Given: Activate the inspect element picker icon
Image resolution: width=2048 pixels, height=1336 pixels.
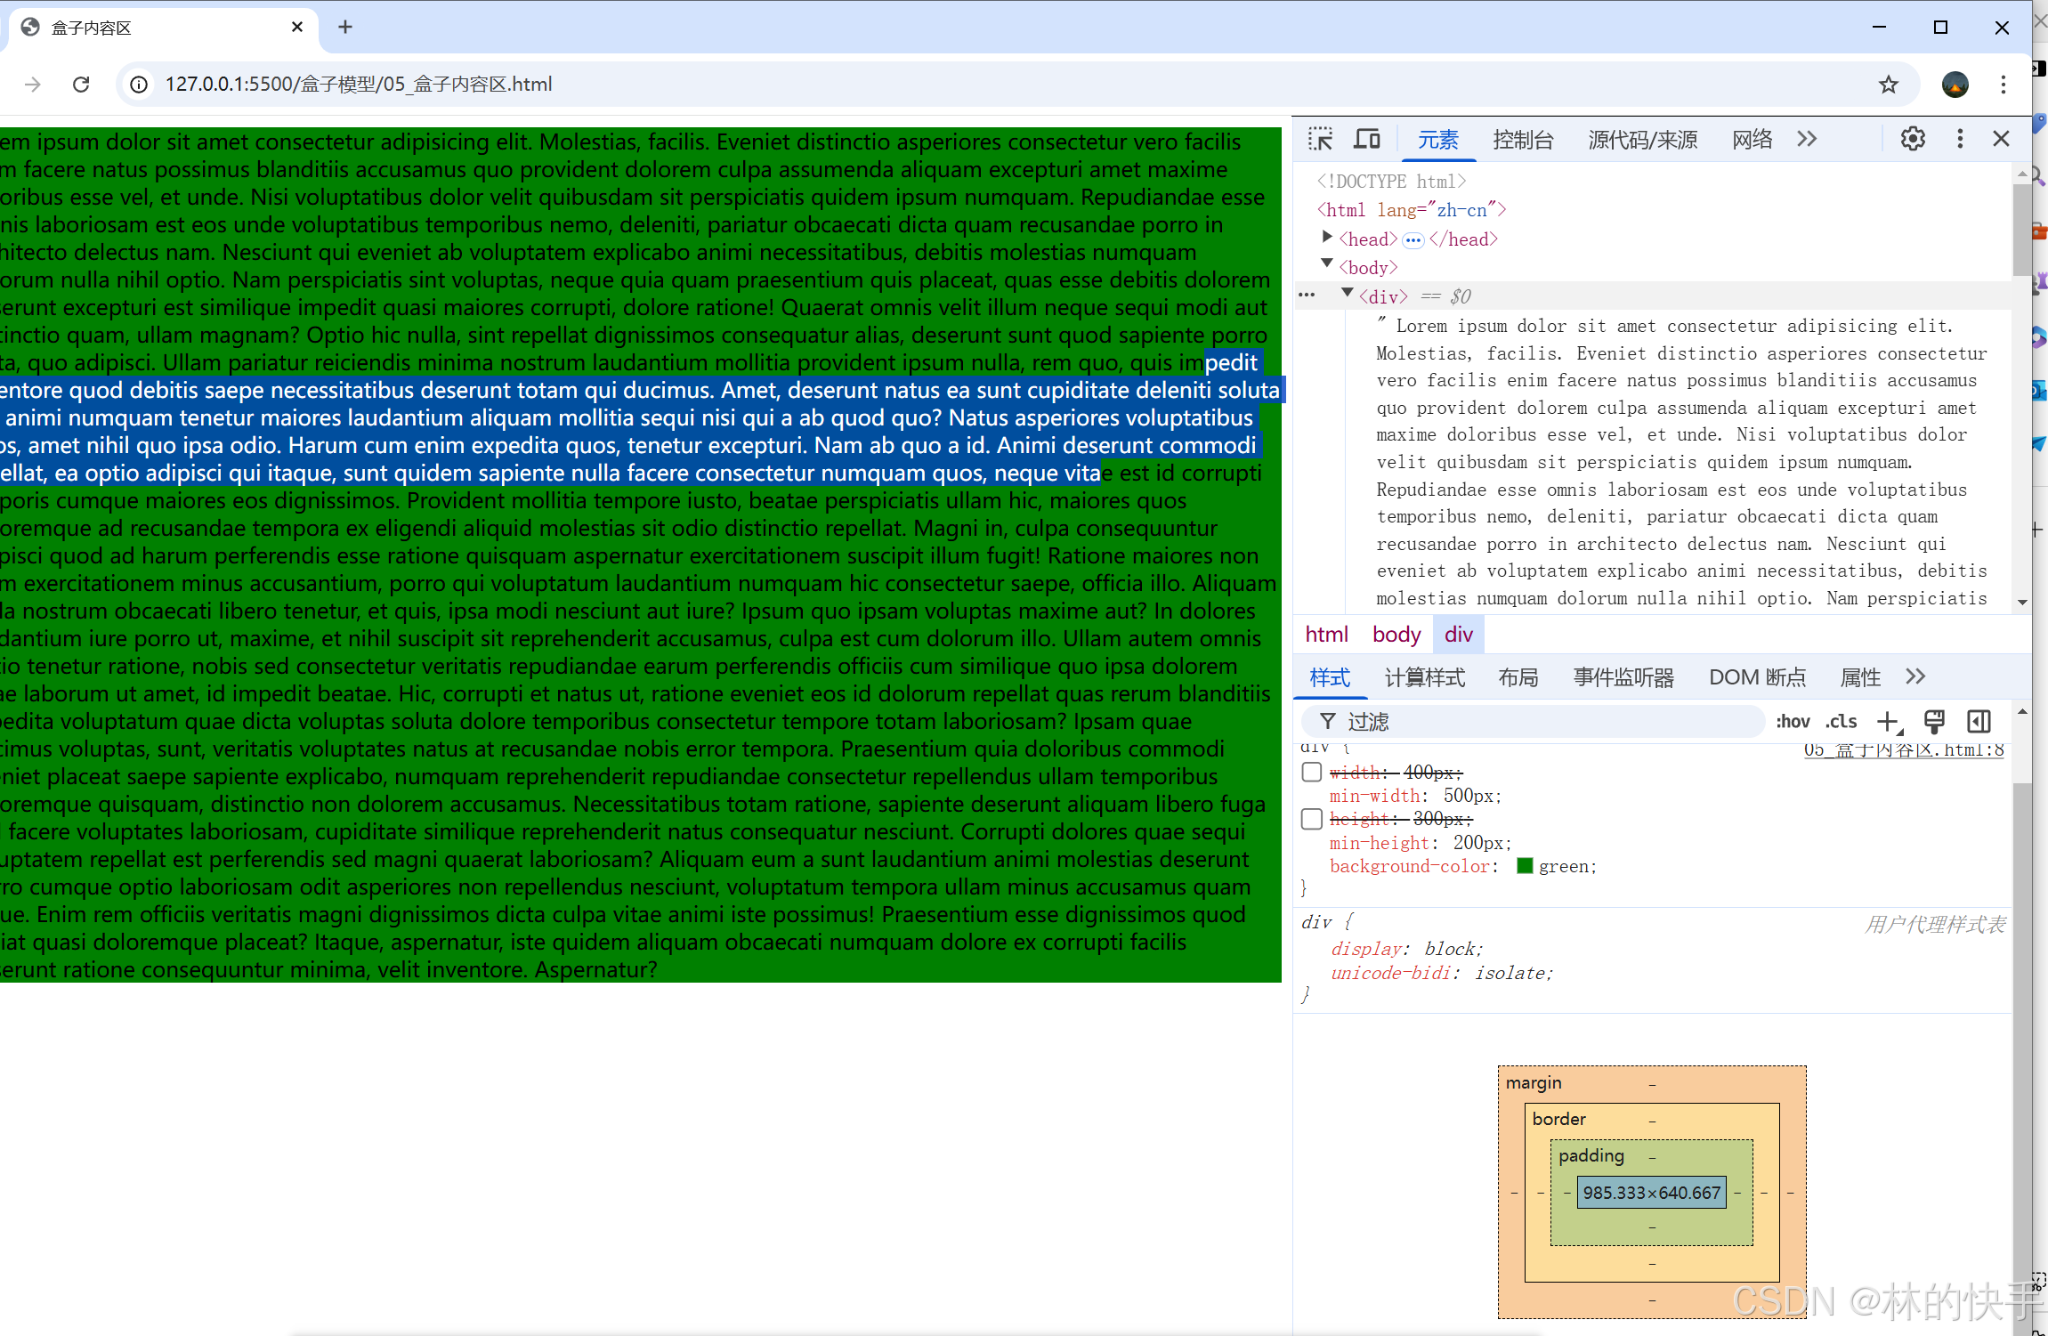Looking at the screenshot, I should pos(1320,139).
